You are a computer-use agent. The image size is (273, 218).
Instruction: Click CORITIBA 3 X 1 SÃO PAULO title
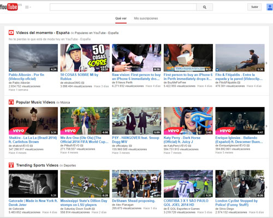(x=186, y=203)
